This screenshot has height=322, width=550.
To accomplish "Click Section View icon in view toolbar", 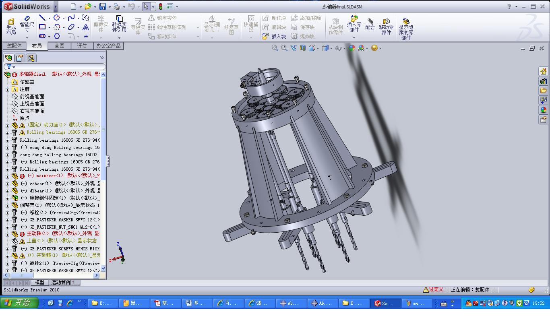I will [x=302, y=48].
